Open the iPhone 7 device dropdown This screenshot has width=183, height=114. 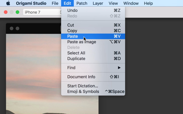42,12
